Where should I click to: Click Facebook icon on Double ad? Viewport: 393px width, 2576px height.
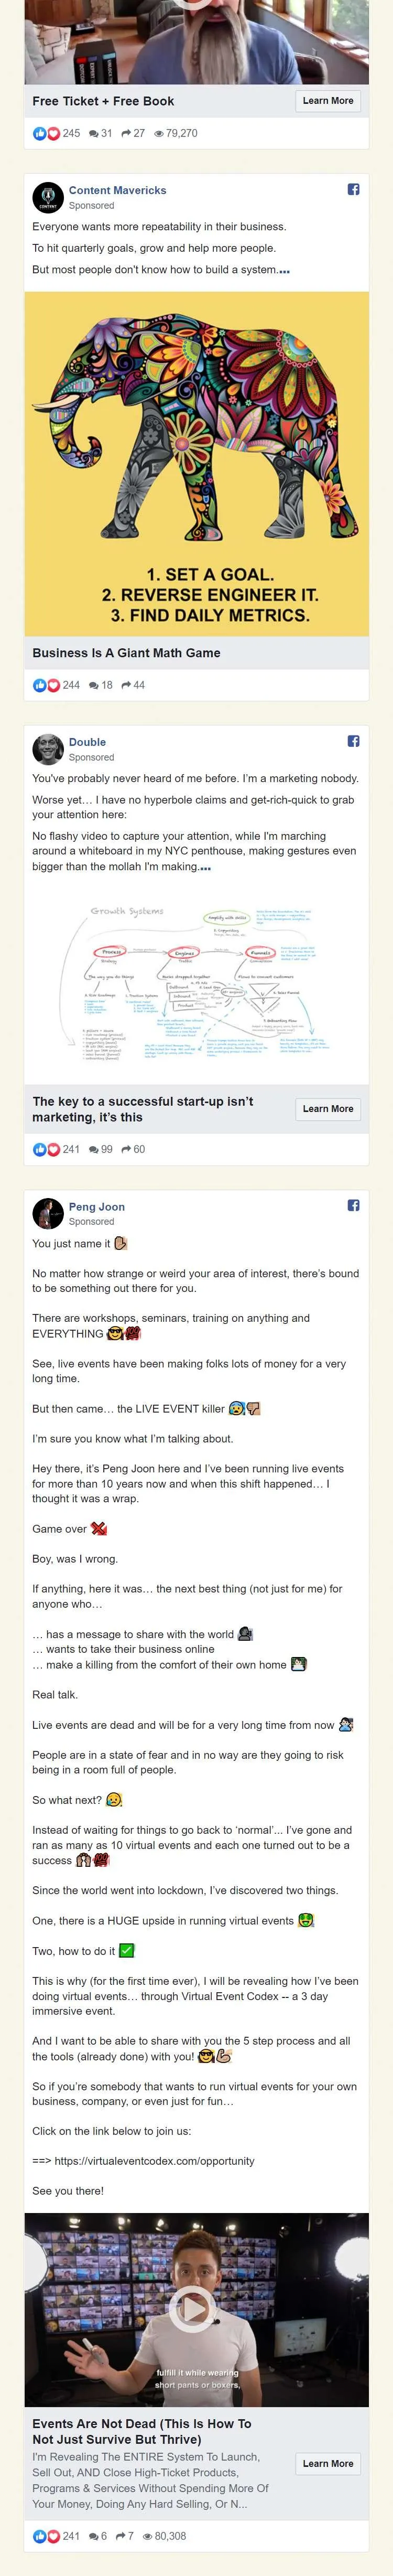click(x=353, y=741)
